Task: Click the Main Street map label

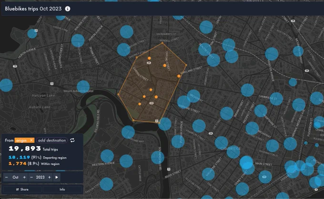Action: click(x=263, y=164)
